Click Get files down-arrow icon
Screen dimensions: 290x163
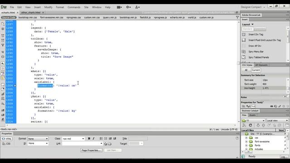coord(258,125)
